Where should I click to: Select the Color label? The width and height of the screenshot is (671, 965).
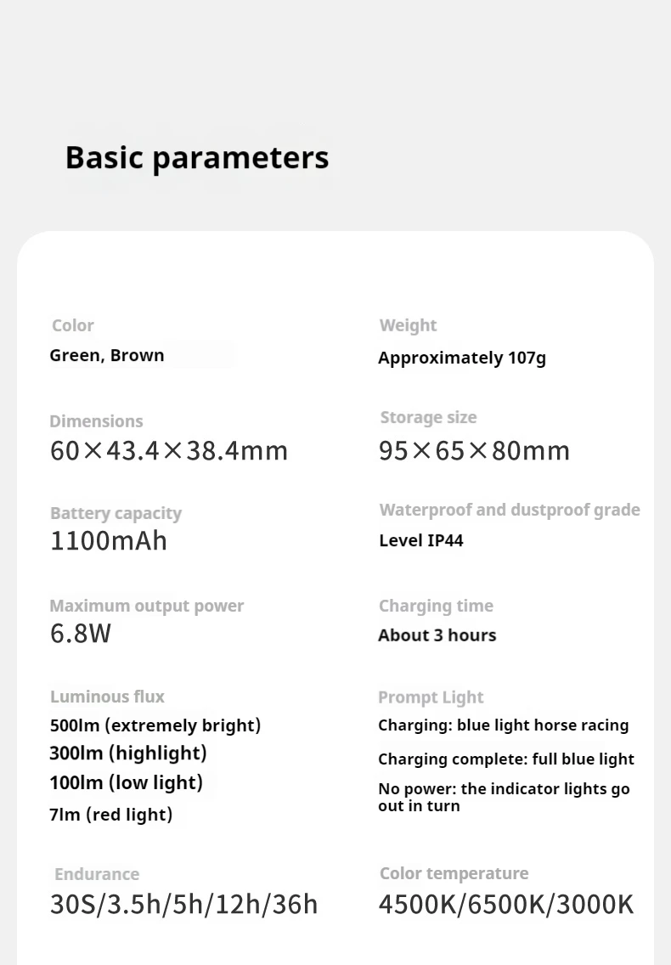73,325
